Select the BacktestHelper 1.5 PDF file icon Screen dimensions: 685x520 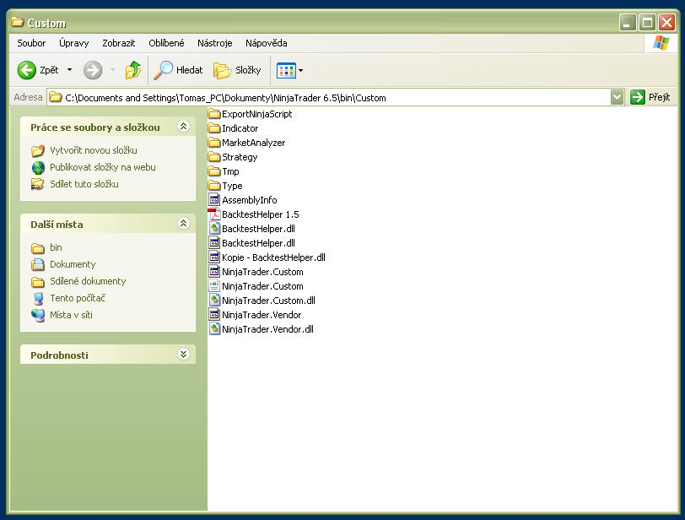tap(214, 214)
